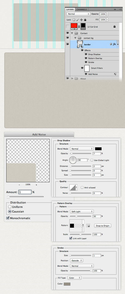Uncheck Monochromatic checkbox
Screen dimensions: 125x294
pos(8,218)
